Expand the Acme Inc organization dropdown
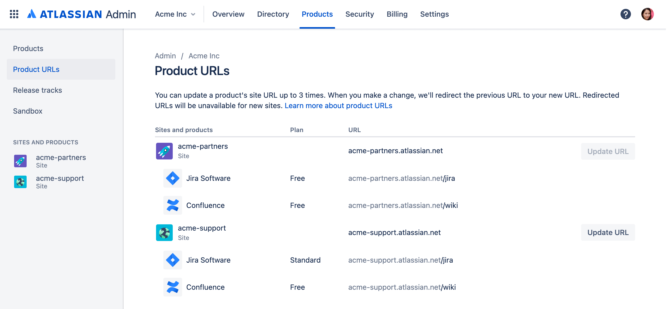 coord(175,14)
